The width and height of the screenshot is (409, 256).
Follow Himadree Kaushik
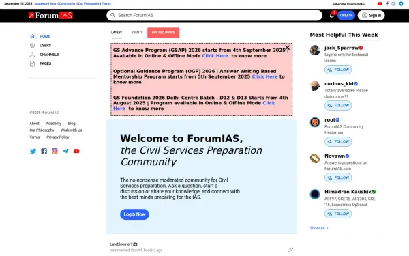click(x=338, y=214)
